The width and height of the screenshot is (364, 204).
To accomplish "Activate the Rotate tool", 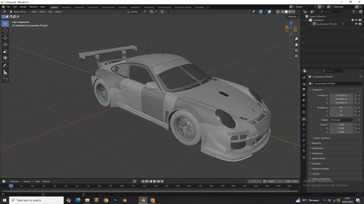I will pos(5,44).
